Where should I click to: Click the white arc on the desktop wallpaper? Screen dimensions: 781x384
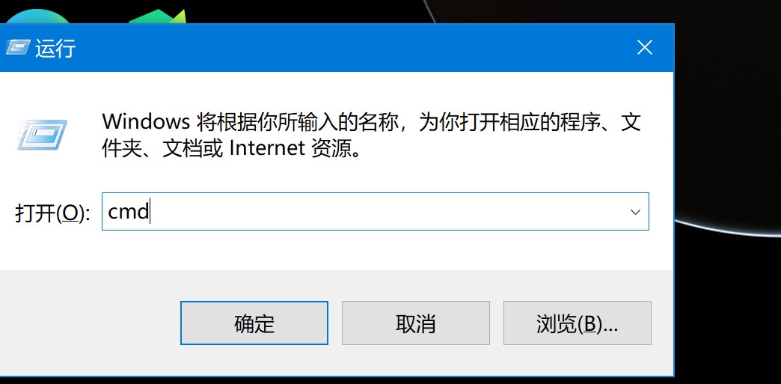tap(727, 230)
